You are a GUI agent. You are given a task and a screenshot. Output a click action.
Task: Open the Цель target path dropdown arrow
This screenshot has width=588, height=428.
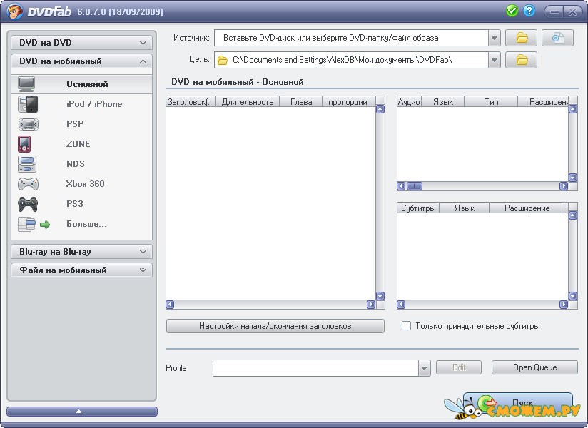point(495,60)
